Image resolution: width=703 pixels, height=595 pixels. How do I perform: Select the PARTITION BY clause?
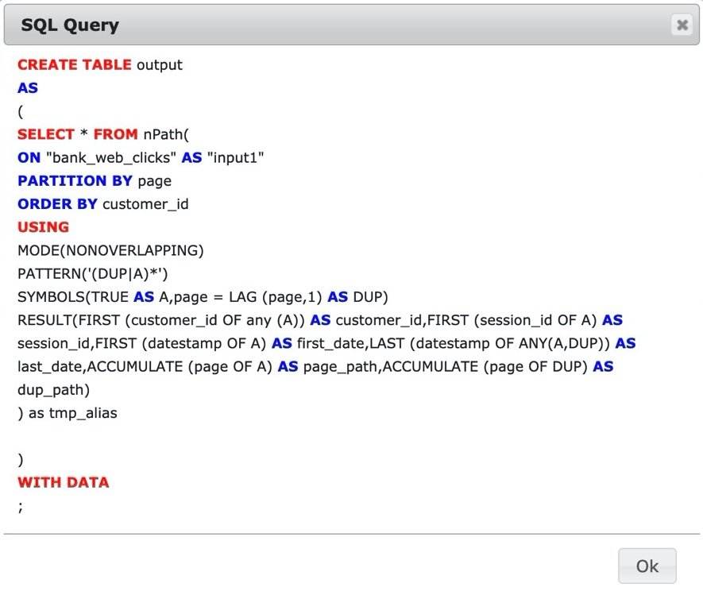click(73, 180)
